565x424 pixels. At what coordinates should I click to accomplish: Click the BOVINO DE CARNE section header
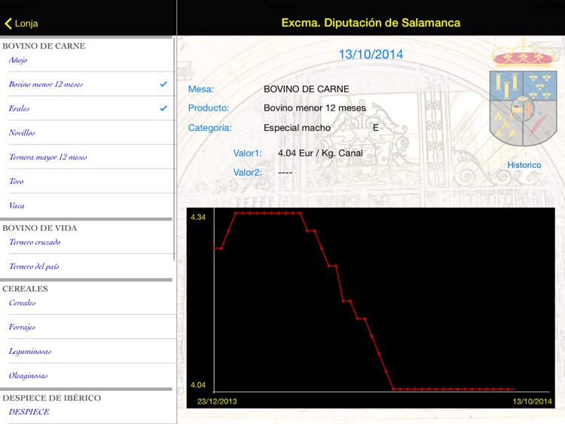click(x=44, y=46)
